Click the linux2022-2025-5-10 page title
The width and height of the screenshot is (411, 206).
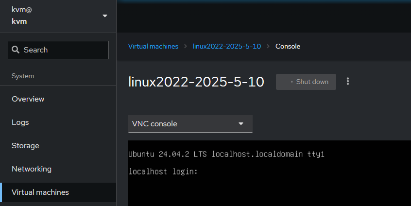[196, 82]
